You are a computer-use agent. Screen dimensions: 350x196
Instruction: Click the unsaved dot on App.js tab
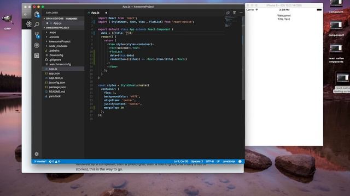(x=106, y=13)
